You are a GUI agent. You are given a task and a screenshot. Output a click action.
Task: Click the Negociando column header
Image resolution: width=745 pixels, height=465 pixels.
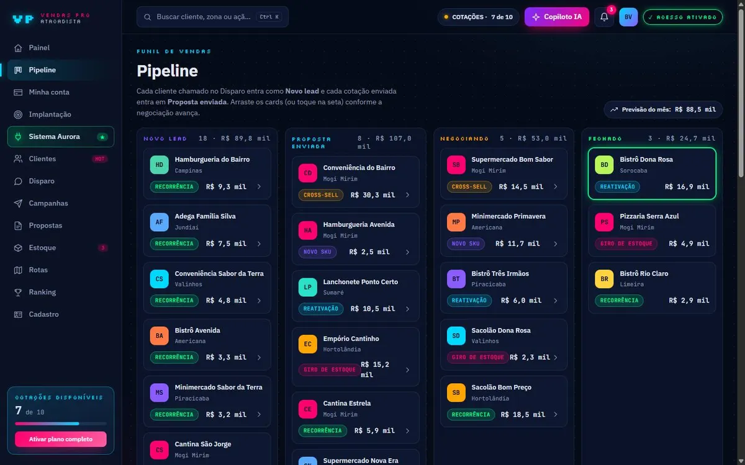(x=464, y=138)
